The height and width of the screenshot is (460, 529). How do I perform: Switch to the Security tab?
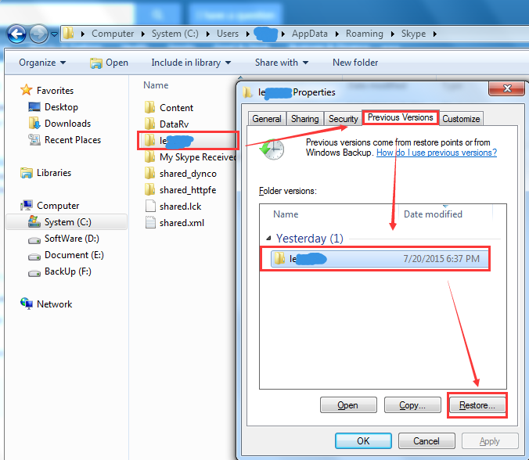click(344, 119)
